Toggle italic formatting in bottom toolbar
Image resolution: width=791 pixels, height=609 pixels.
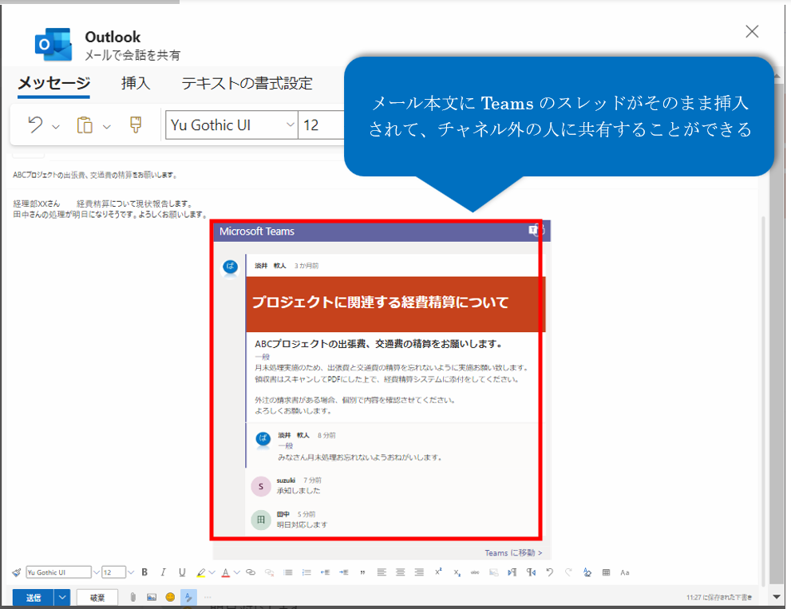[x=163, y=572]
